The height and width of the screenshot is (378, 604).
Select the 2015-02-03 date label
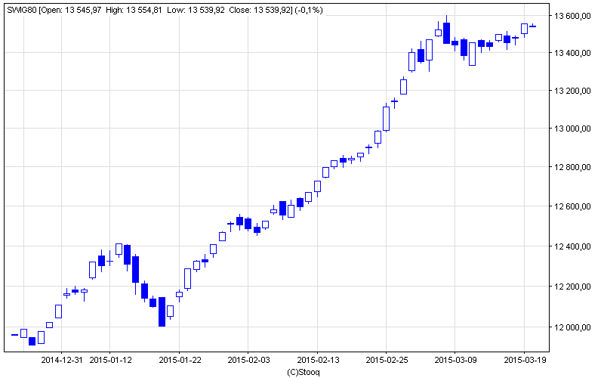(249, 361)
